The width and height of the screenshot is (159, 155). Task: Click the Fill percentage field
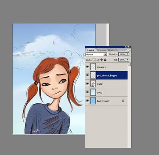pos(122,60)
